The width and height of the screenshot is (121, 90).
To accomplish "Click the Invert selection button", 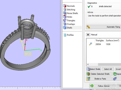I will pos(118,69).
